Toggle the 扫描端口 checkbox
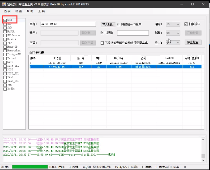Viewport: 210px width, 170px height. coord(186,24)
